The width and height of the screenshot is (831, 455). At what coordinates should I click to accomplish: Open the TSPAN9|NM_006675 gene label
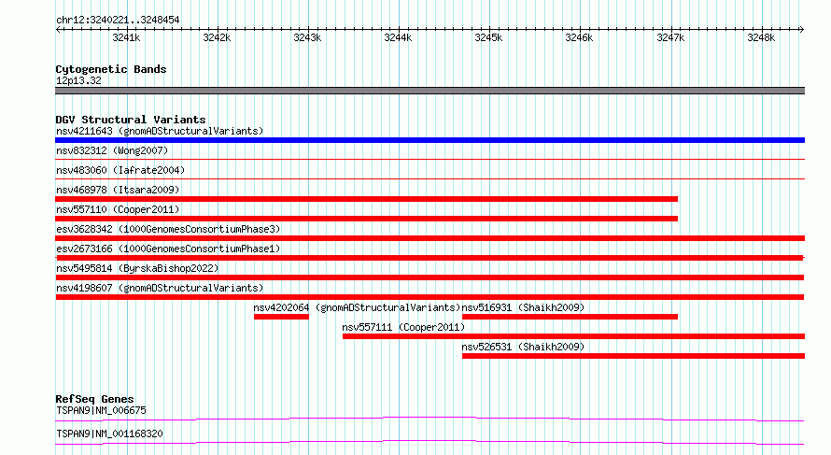pyautogui.click(x=101, y=410)
